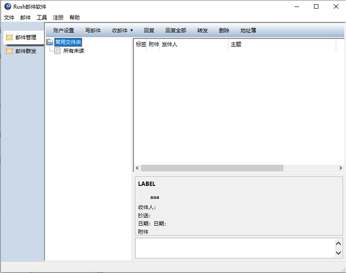The width and height of the screenshot is (346, 273).
Task: Sort by the 附件 column header
Action: click(154, 44)
